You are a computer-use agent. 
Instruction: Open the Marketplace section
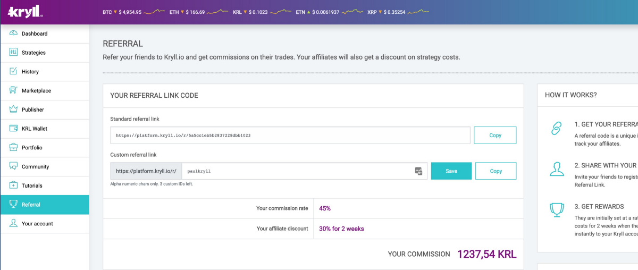pyautogui.click(x=45, y=90)
